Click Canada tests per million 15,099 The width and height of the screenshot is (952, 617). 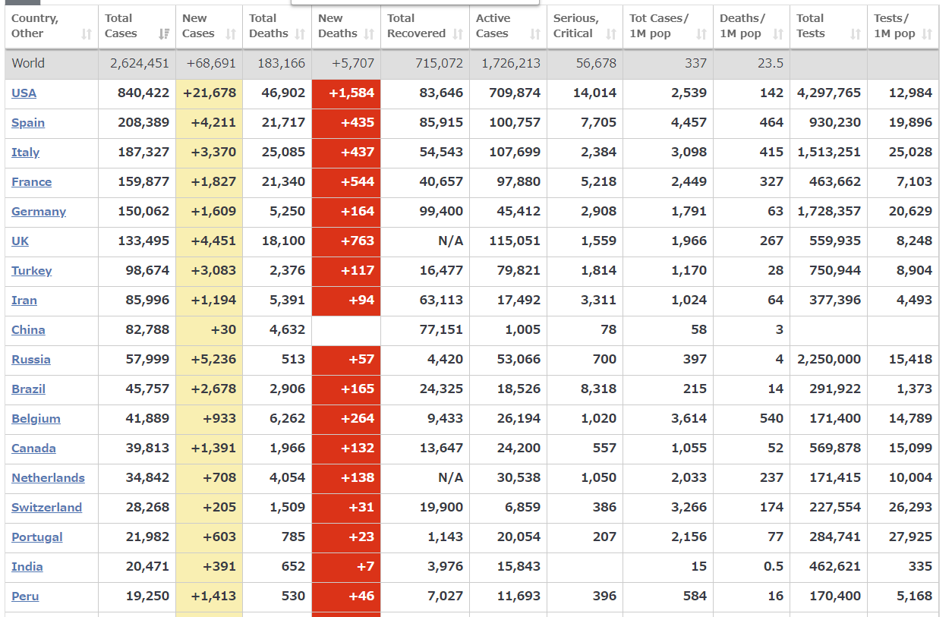point(910,448)
